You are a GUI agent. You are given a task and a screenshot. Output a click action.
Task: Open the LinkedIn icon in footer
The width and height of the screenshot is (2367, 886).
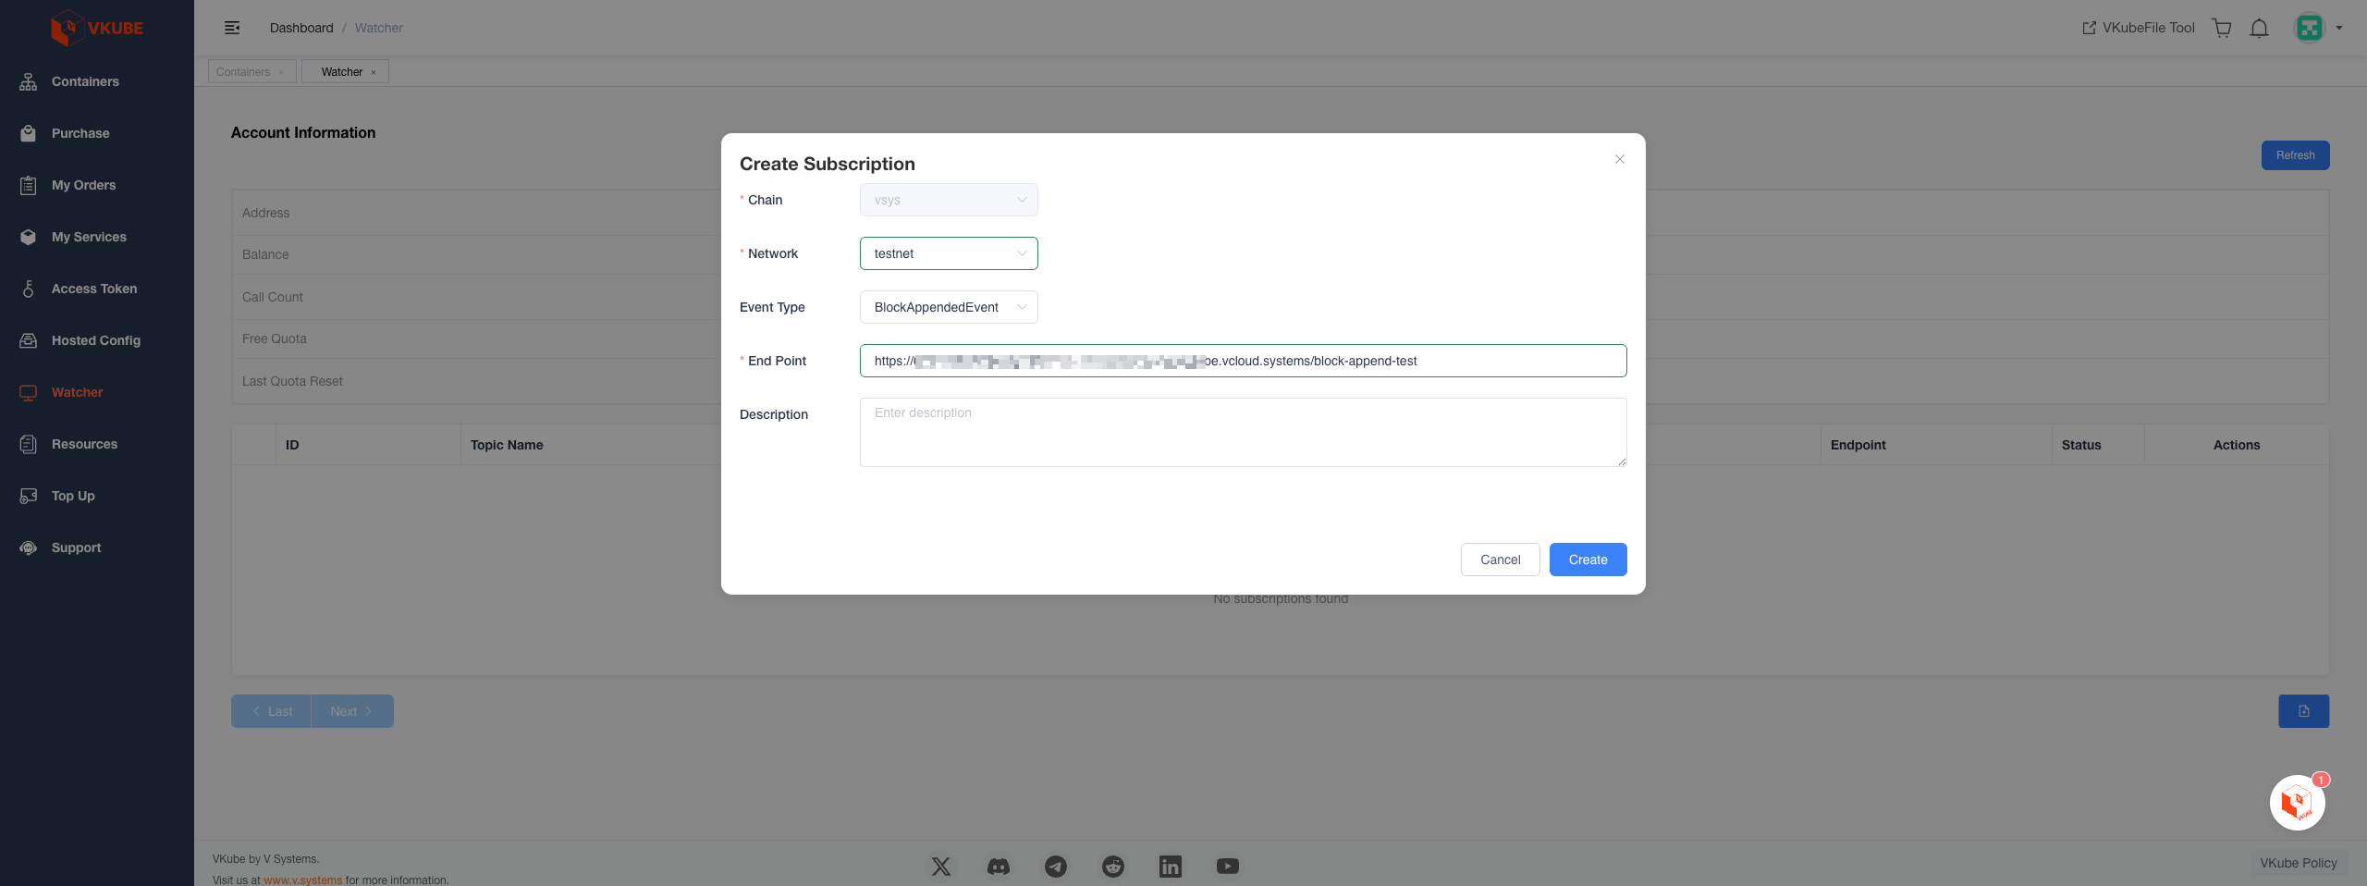pyautogui.click(x=1170, y=867)
